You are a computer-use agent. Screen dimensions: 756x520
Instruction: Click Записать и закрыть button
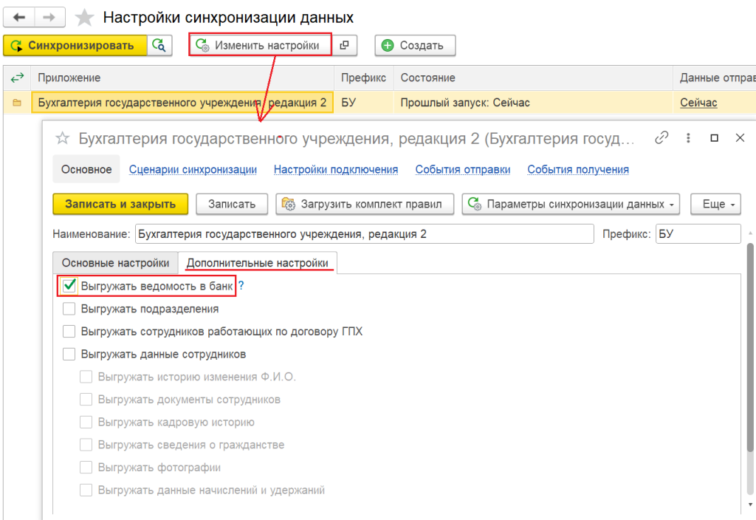[x=120, y=204]
